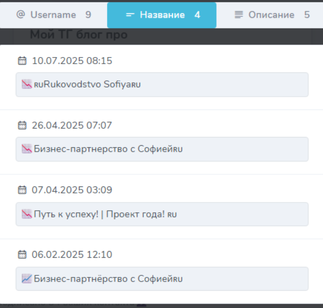Click the falling chart emoji before Rukovodstvo Sofiya

[27, 85]
